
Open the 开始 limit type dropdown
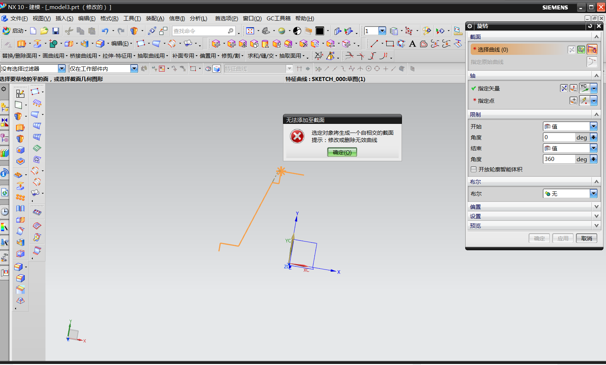pyautogui.click(x=593, y=126)
